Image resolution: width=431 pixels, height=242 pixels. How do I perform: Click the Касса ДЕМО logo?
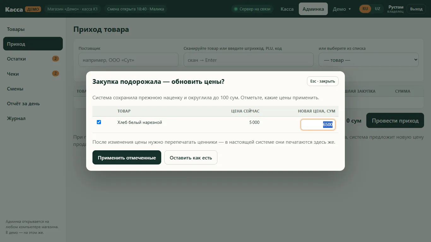point(23,9)
